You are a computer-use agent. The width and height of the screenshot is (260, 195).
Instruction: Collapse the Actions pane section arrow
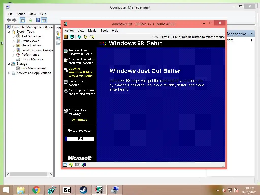[x=252, y=34]
